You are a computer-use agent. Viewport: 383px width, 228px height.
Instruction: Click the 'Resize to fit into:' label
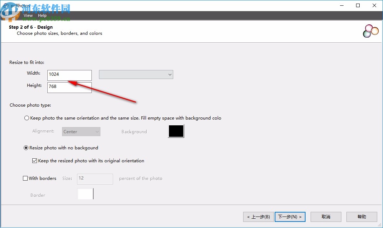[x=27, y=62]
